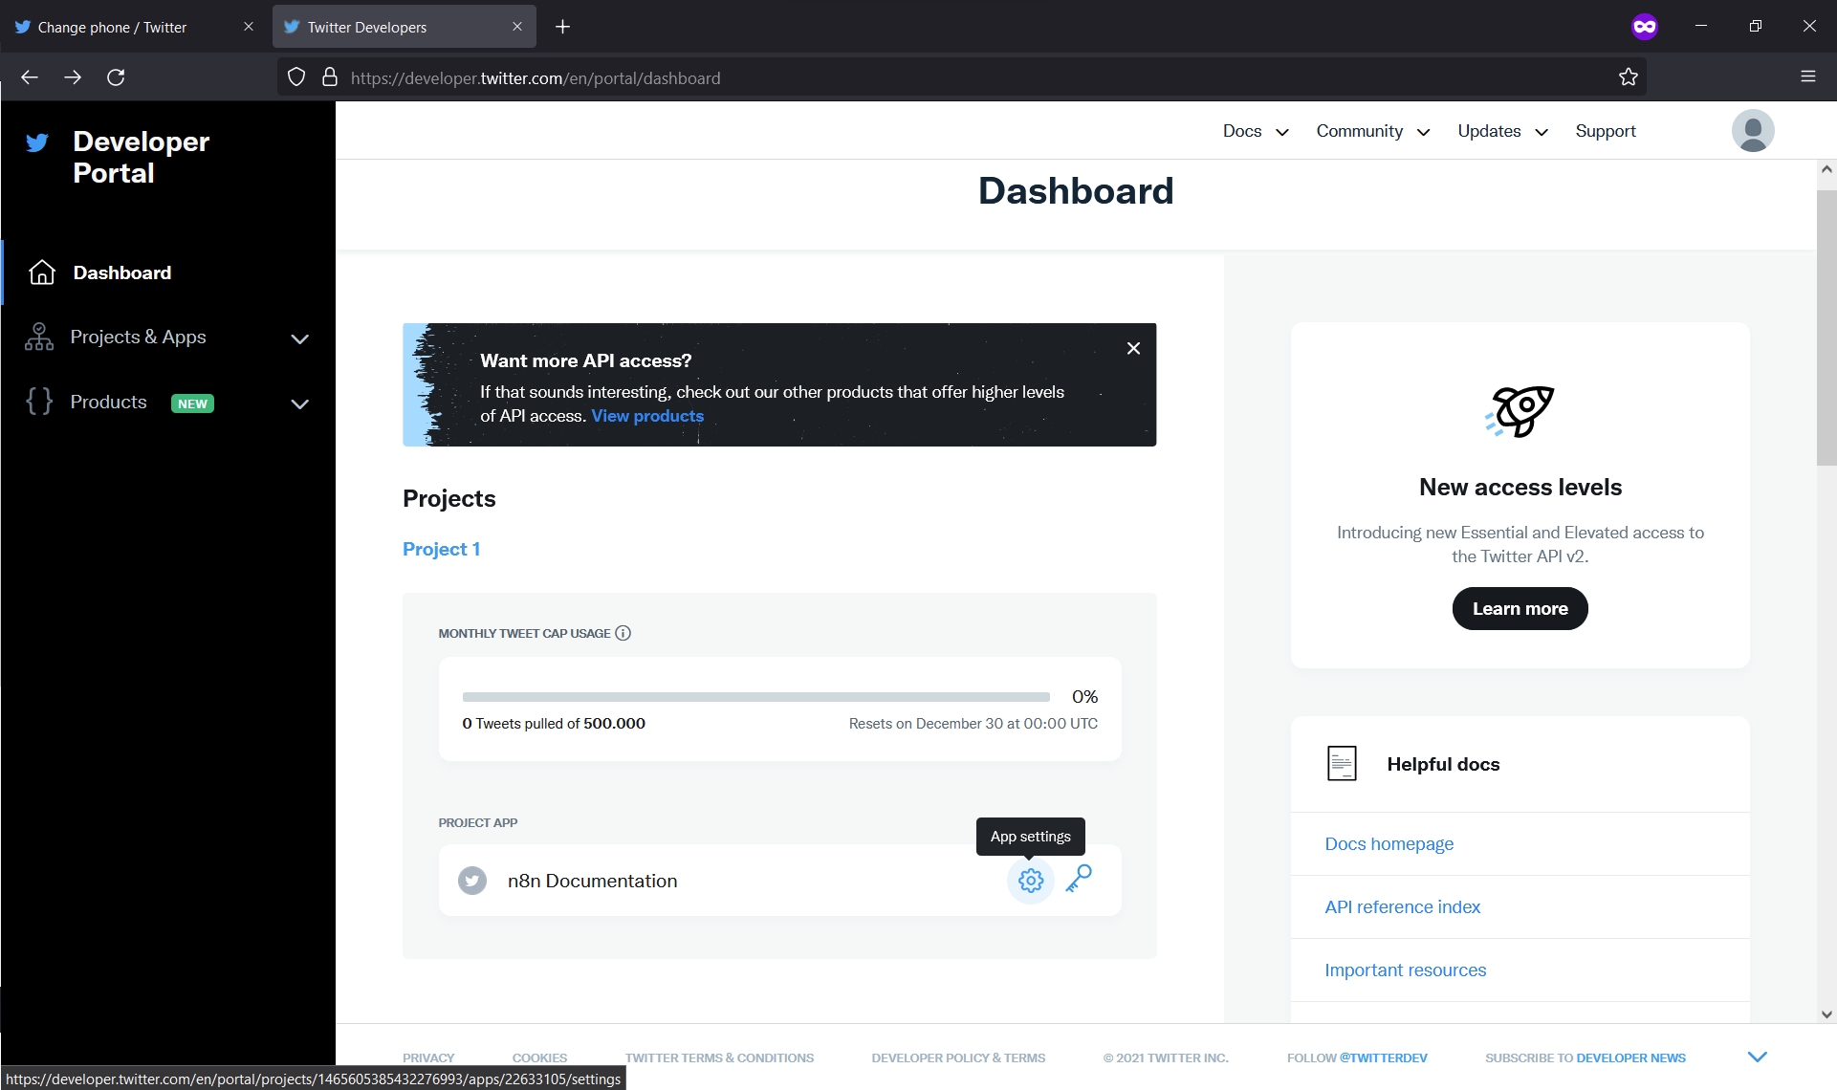Bookmark page with star icon

point(1628,77)
